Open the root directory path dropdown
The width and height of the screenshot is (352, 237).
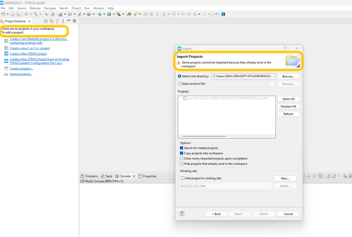[x=273, y=77]
